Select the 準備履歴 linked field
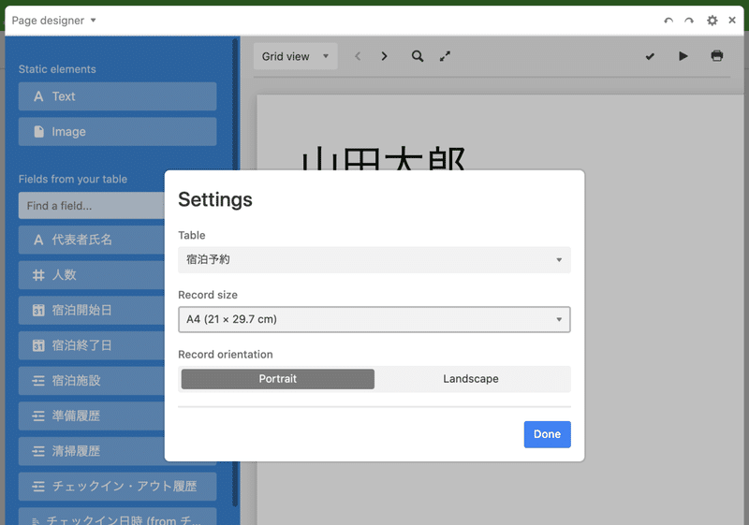 pyautogui.click(x=92, y=416)
